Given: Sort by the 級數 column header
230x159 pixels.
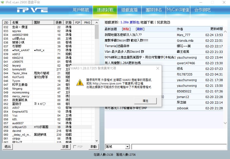Looking at the screenshot, I should [59, 23].
